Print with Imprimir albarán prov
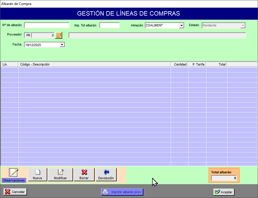Viewport: 258px width, 198px height. [122, 192]
